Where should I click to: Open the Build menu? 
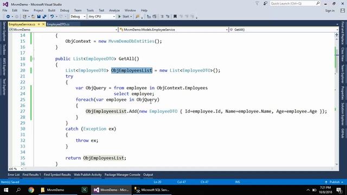click(52, 10)
